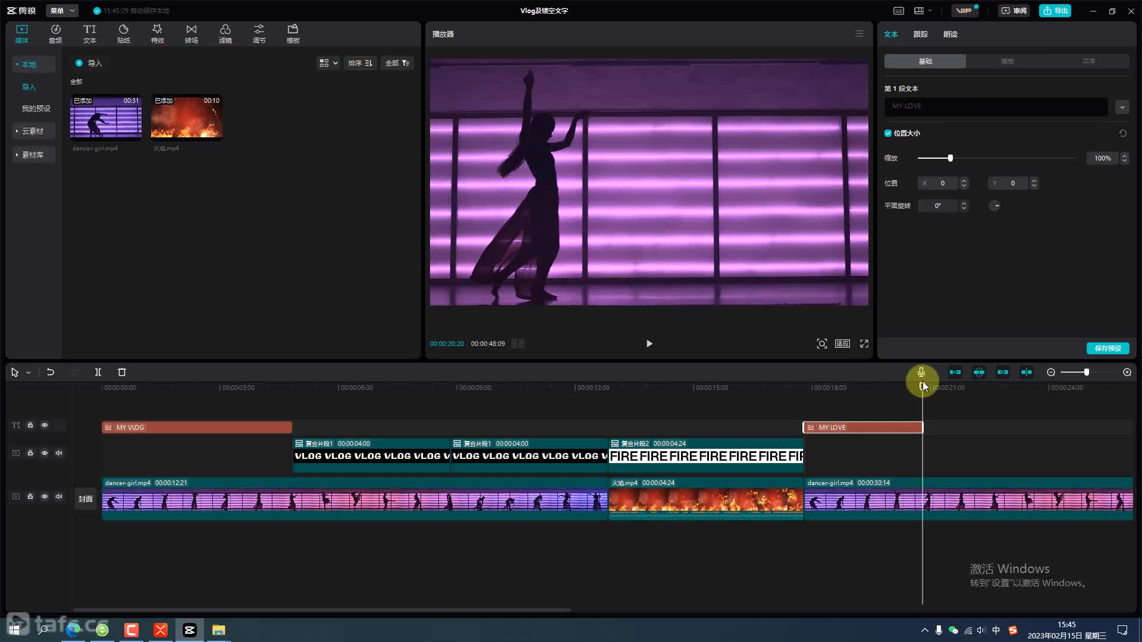The height and width of the screenshot is (642, 1142).
Task: Open the grid view mode dropdown
Action: [x=328, y=63]
